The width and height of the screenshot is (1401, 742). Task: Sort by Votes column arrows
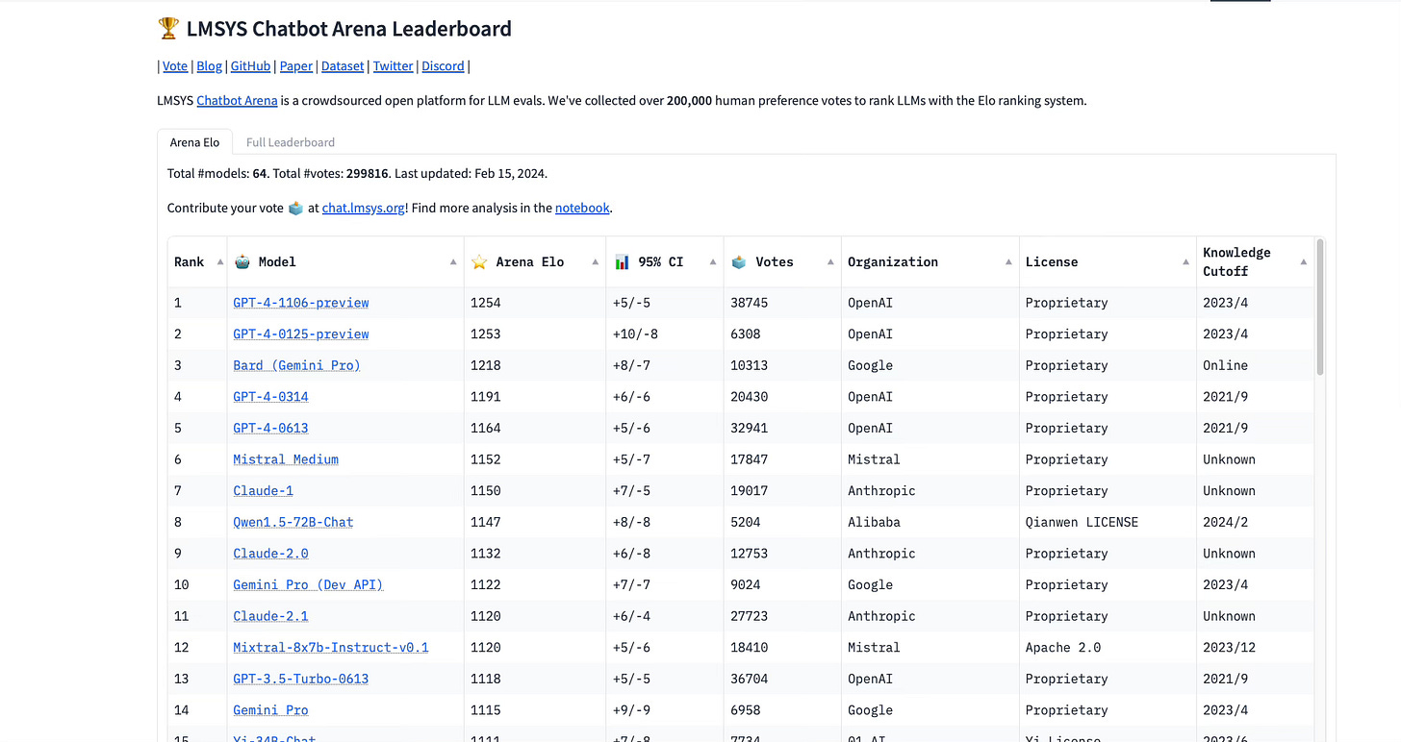coord(830,262)
